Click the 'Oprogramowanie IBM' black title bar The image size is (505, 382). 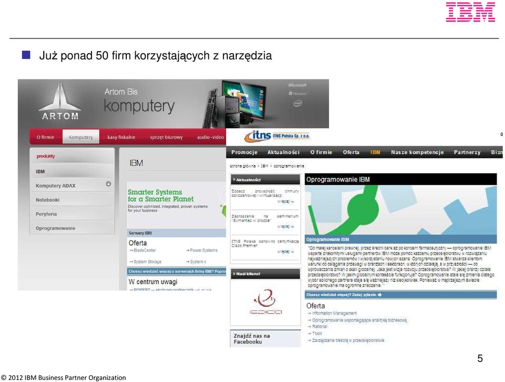pyautogui.click(x=401, y=179)
